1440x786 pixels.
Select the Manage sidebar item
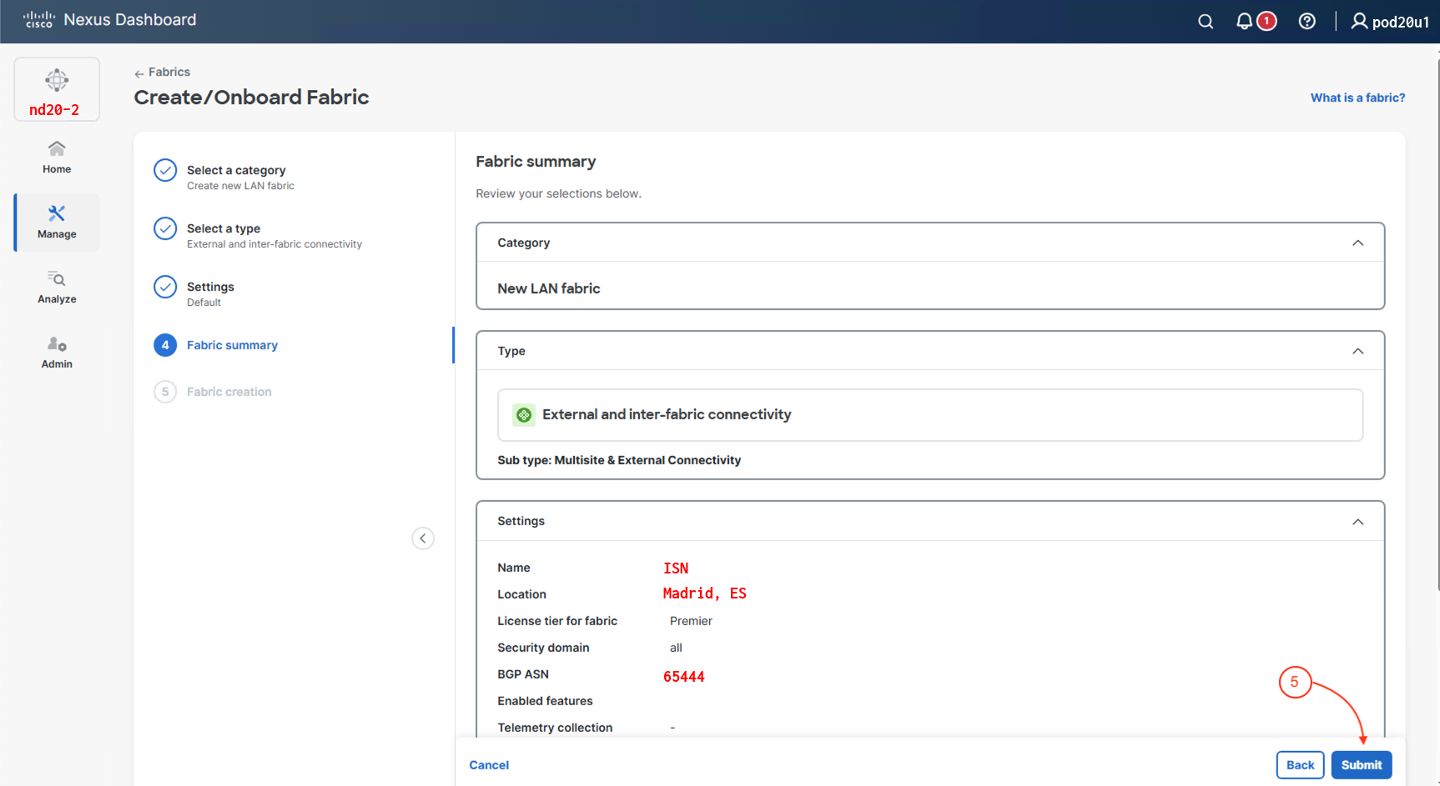[57, 223]
